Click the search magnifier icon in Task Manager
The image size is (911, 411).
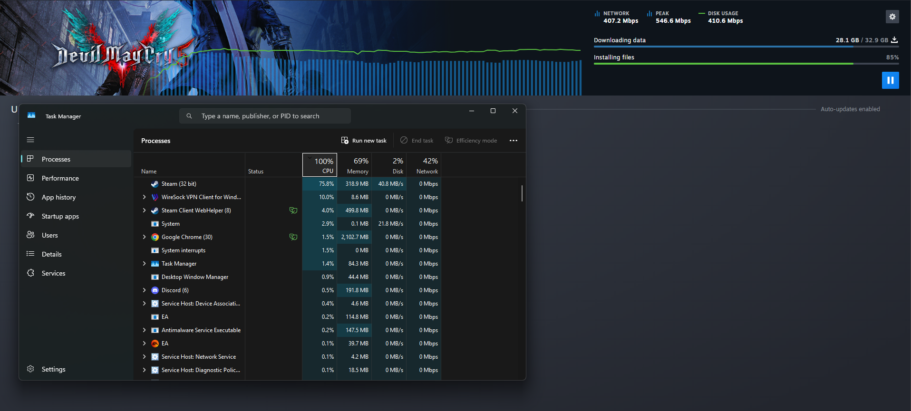[x=189, y=116]
